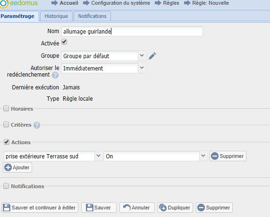Click the pencil icon to edit group
The height and width of the screenshot is (217, 270).
152,56
